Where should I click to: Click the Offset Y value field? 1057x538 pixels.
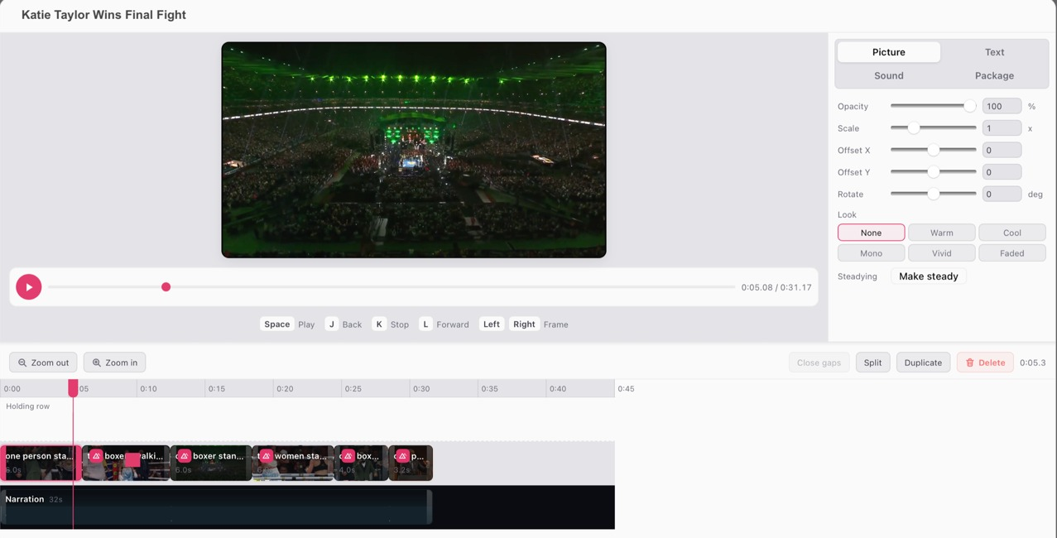(x=1002, y=172)
